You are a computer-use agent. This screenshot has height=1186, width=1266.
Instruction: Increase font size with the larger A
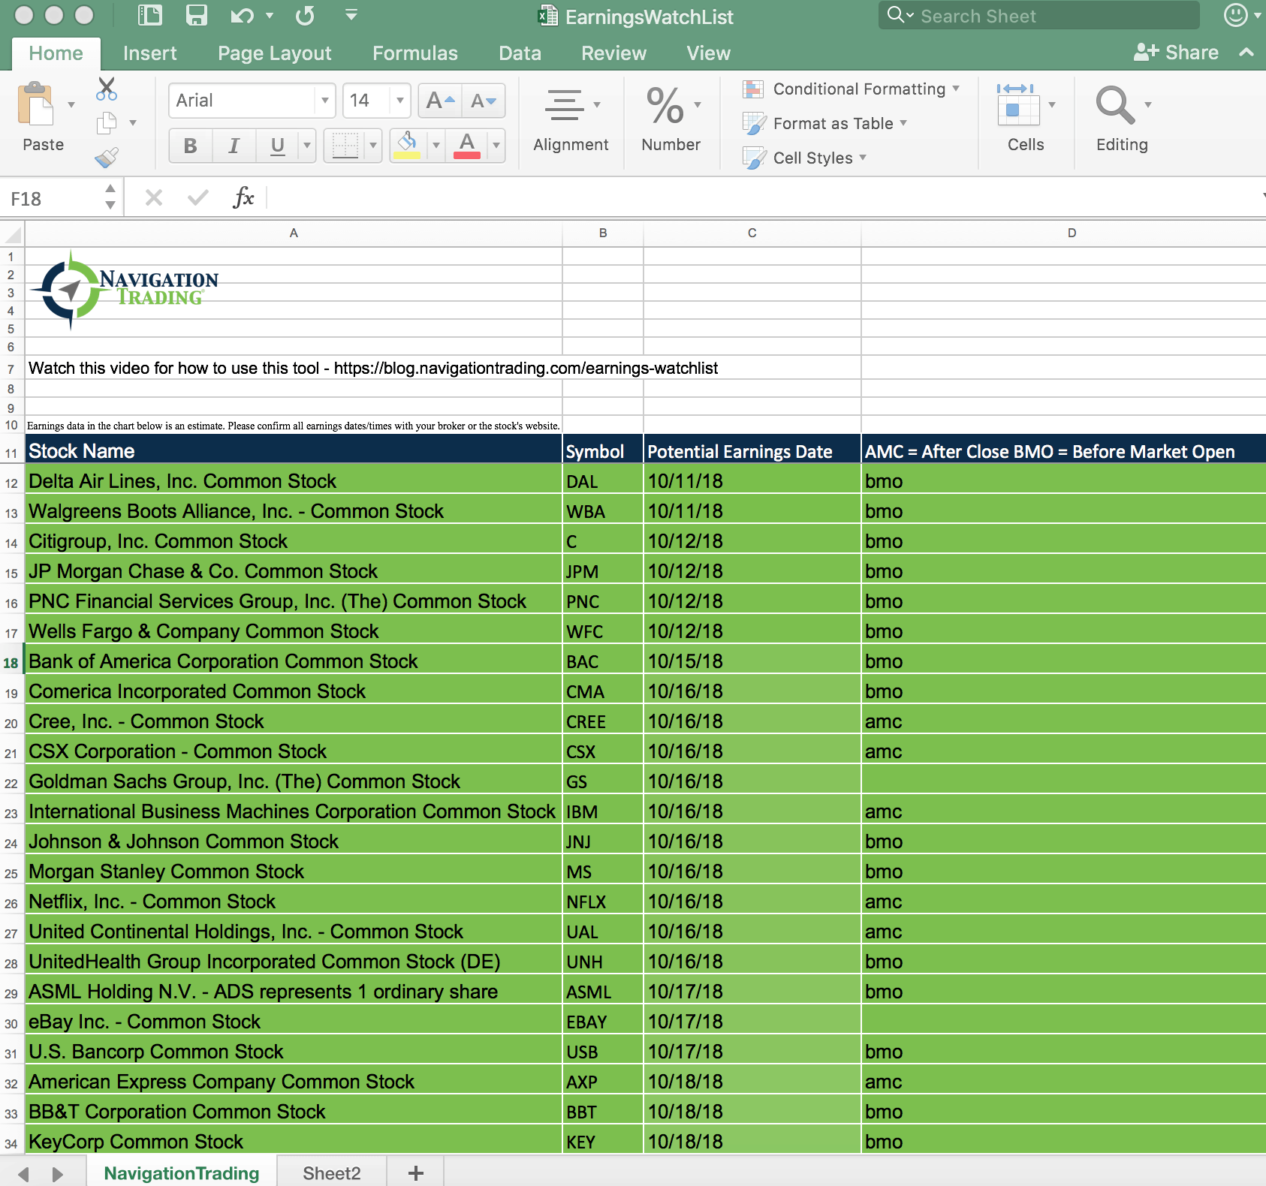click(x=440, y=101)
